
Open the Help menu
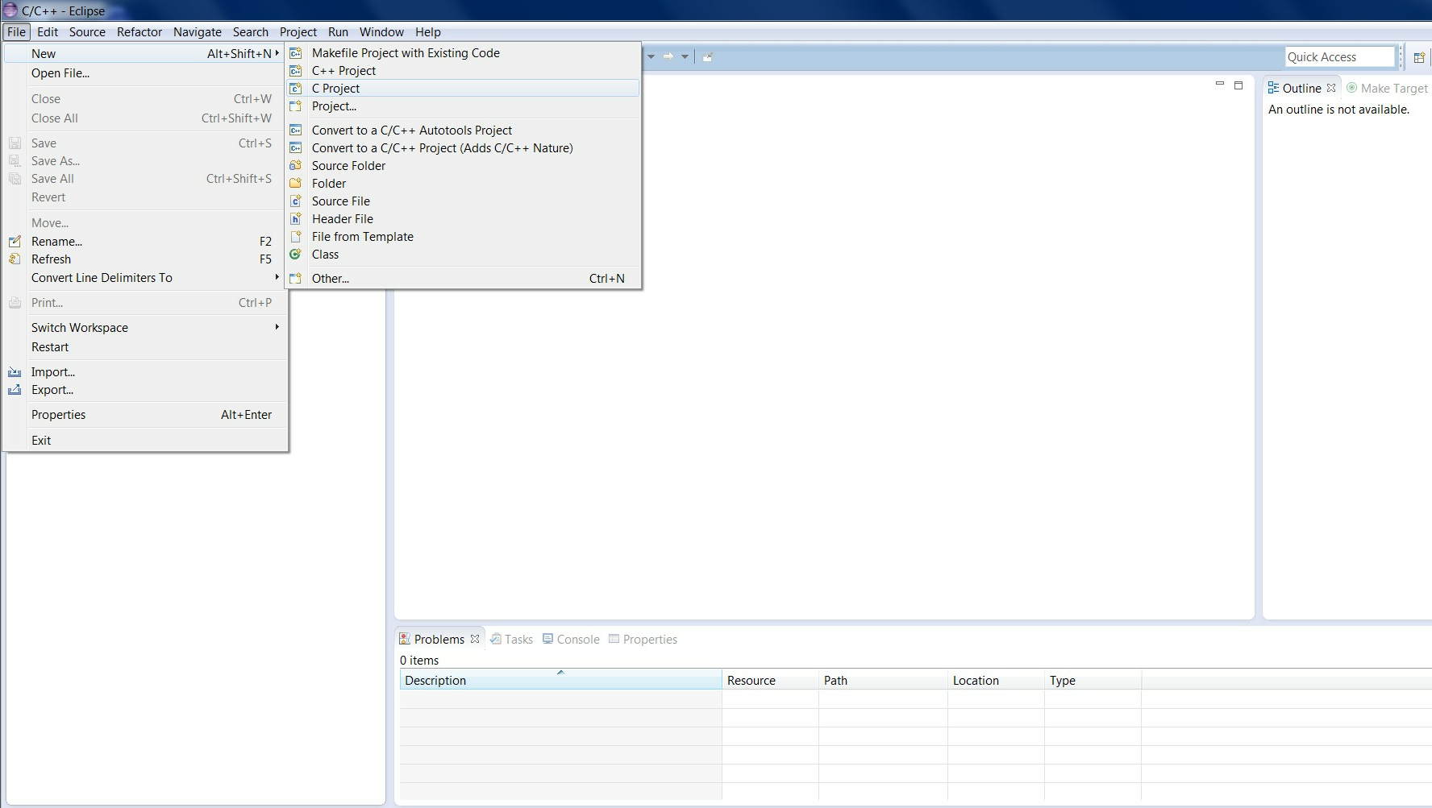pos(428,31)
